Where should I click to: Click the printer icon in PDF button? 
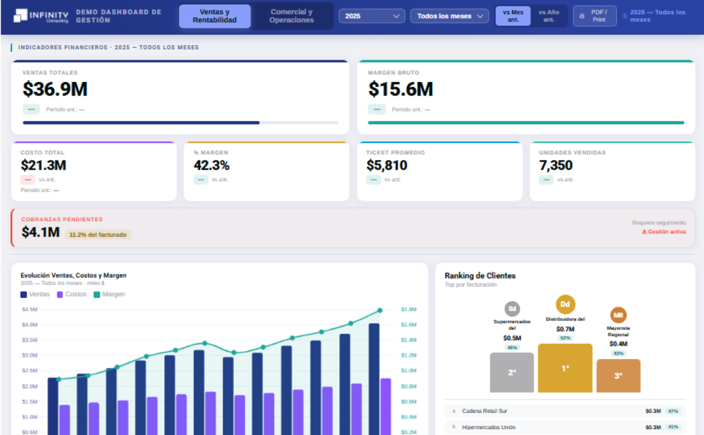pos(582,16)
